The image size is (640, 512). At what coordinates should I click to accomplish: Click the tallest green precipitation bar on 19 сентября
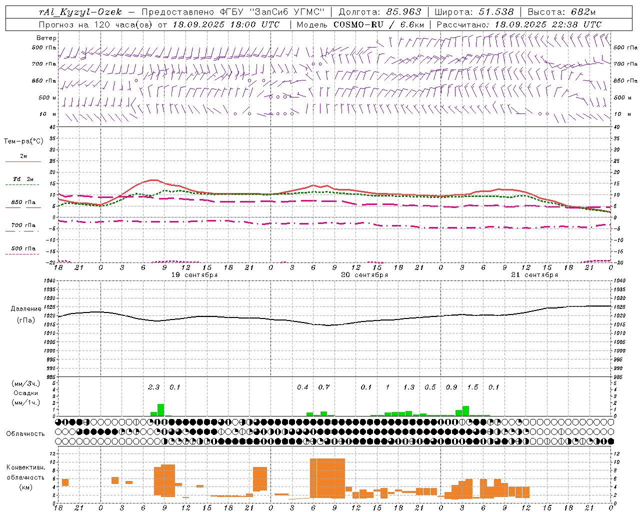pos(161,410)
